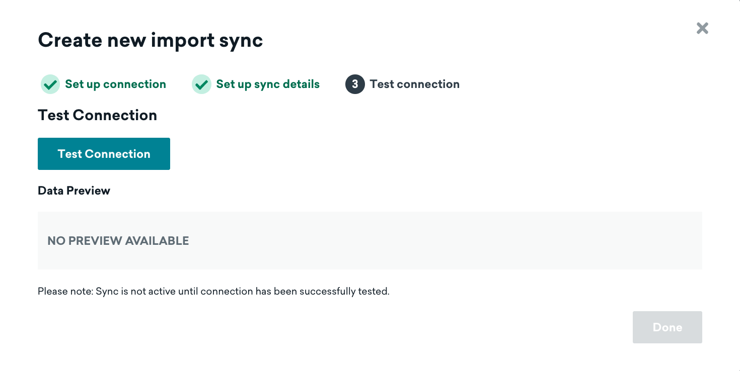Click the sync activation notice text
Image resolution: width=740 pixels, height=371 pixels.
(x=213, y=291)
